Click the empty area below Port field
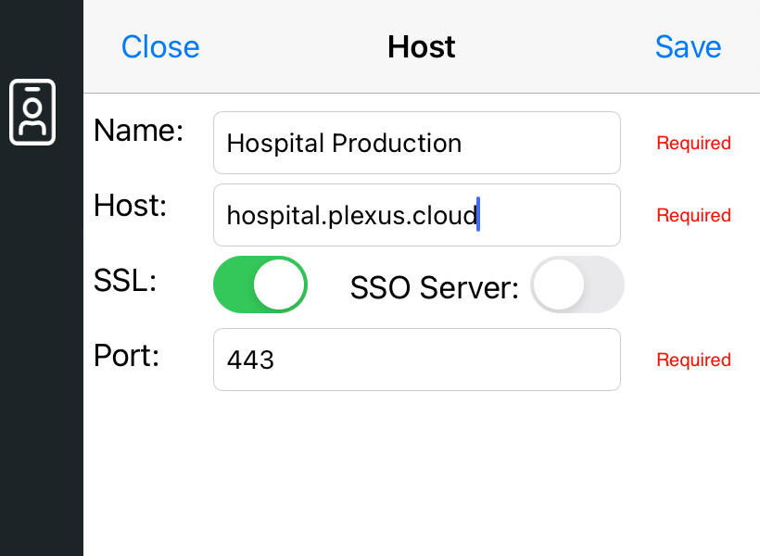 (x=422, y=473)
